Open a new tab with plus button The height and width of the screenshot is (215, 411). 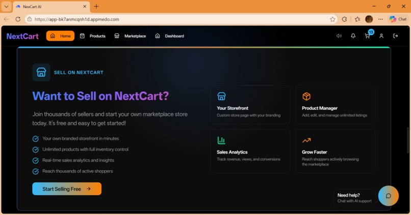(x=96, y=7)
